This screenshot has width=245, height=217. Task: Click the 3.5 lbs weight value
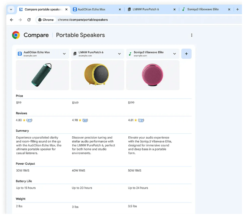132,206
